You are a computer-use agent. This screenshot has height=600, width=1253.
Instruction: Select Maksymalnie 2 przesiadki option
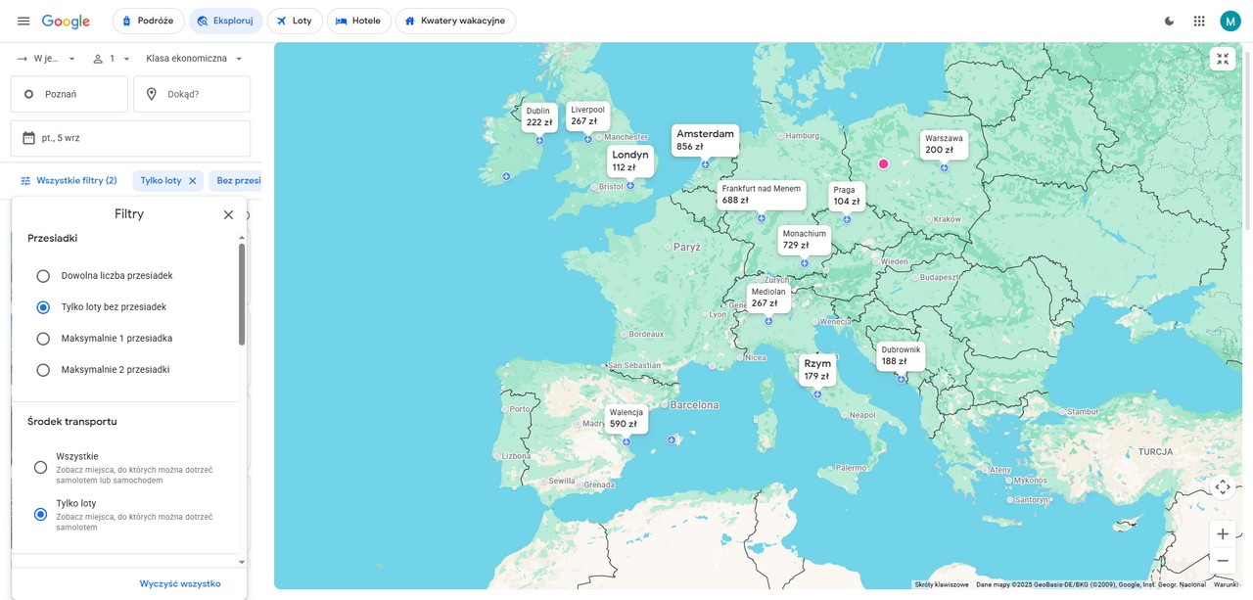[x=43, y=370]
